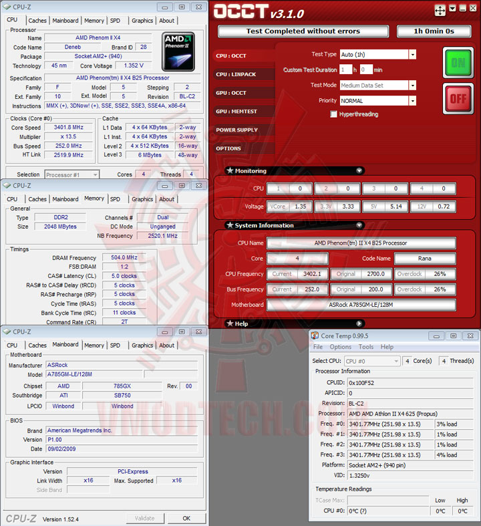Click the Specification AMD Phenom(tm) II X4 B25 field
The image size is (481, 526).
pos(122,78)
